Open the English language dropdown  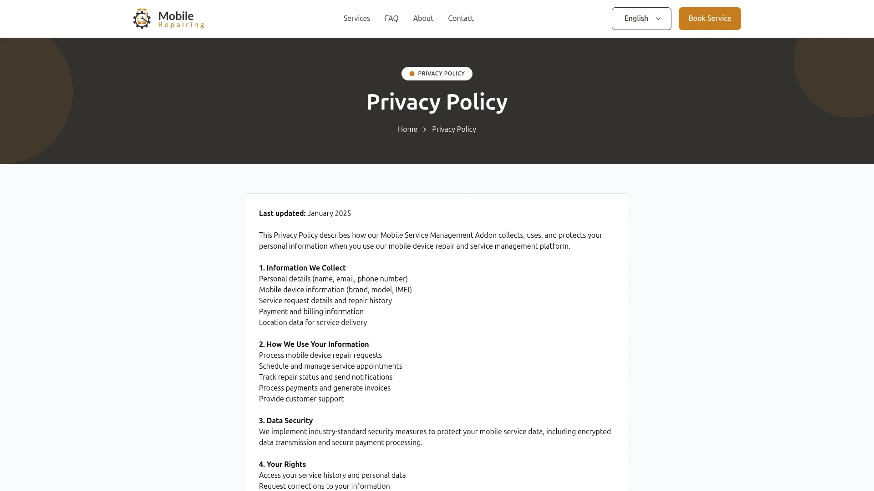pos(636,19)
